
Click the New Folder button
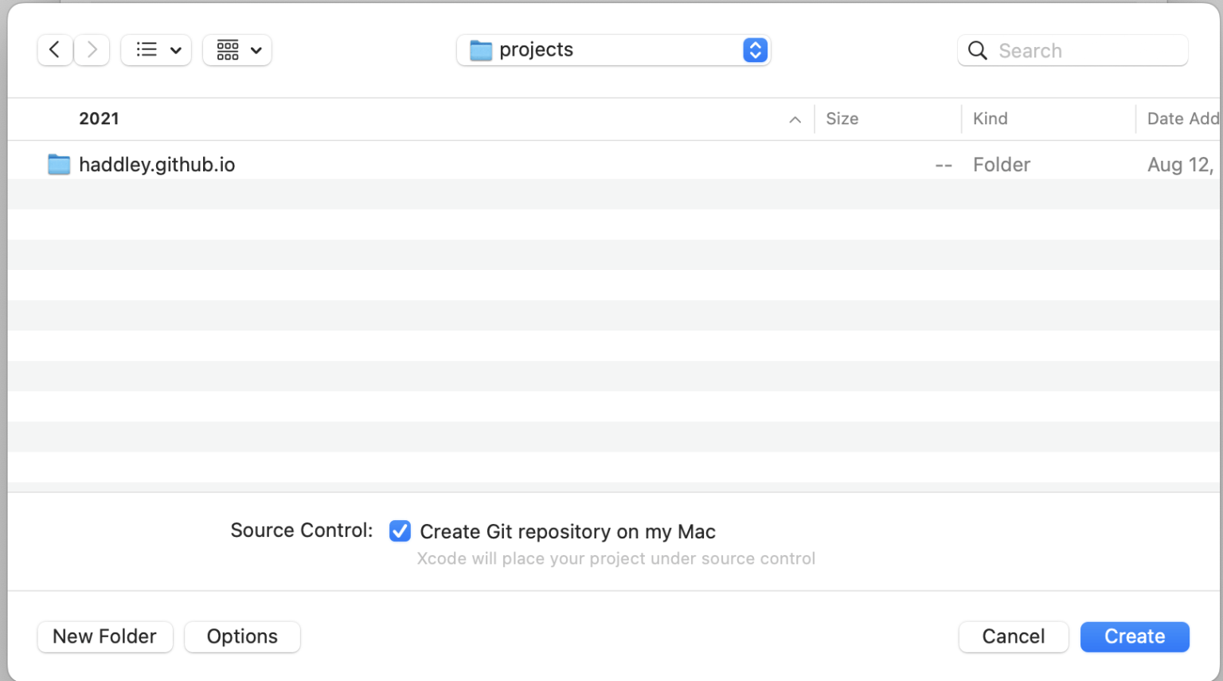pyautogui.click(x=105, y=636)
